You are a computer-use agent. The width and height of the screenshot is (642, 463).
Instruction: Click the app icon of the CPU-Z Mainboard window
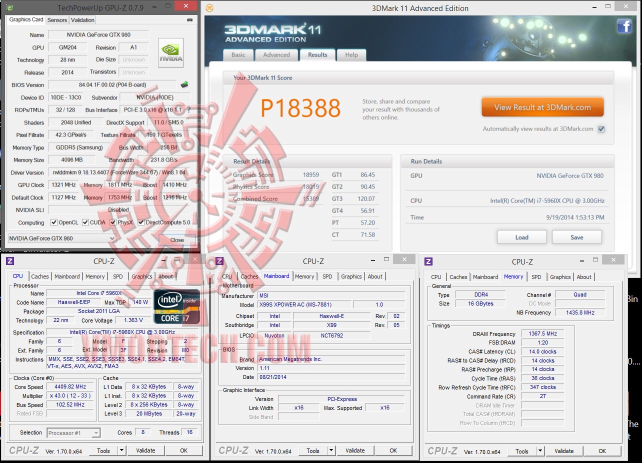pyautogui.click(x=219, y=261)
